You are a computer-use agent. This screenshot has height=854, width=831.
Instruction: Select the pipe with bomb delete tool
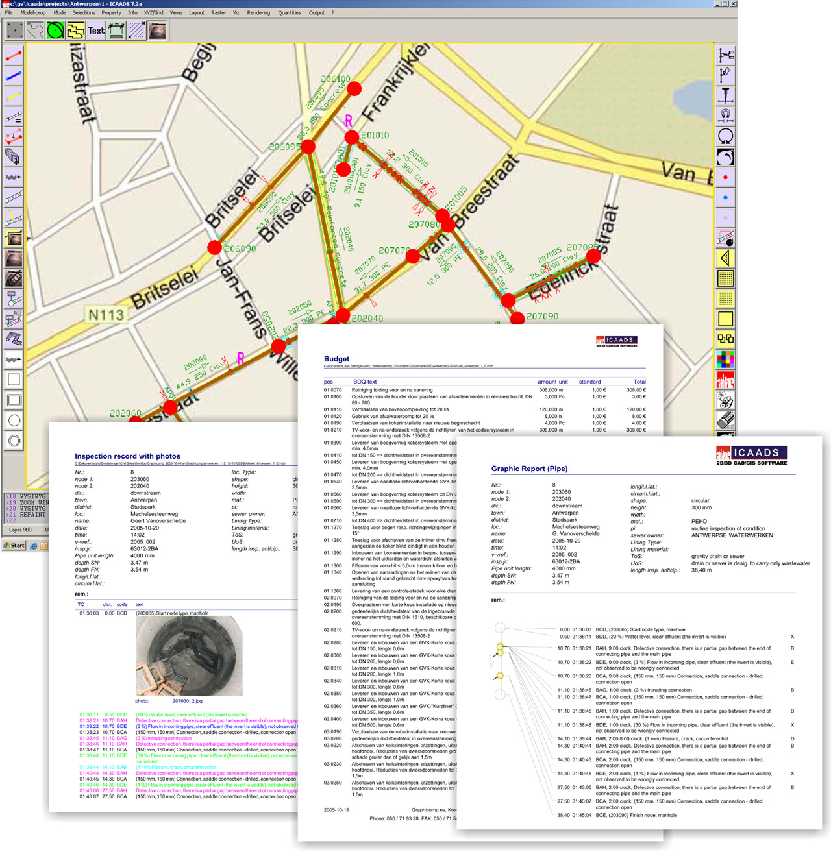click(x=725, y=238)
